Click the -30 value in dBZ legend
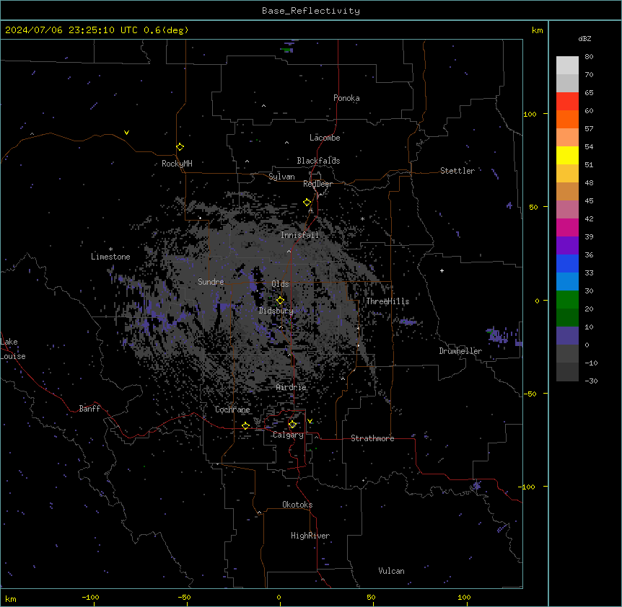The width and height of the screenshot is (622, 607). coord(591,381)
